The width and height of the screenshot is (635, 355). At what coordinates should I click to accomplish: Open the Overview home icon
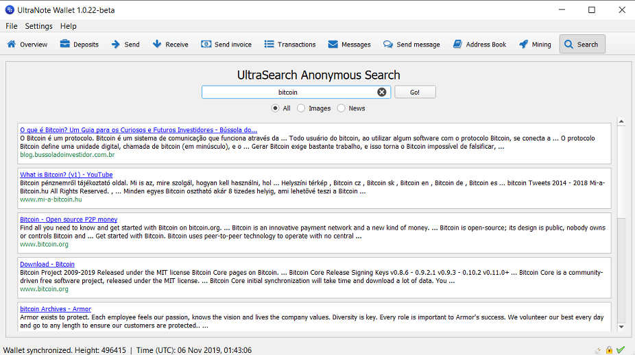point(12,44)
